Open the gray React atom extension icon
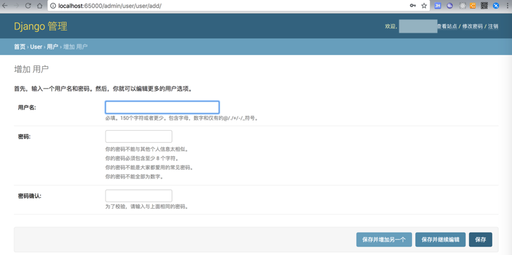 click(462, 6)
